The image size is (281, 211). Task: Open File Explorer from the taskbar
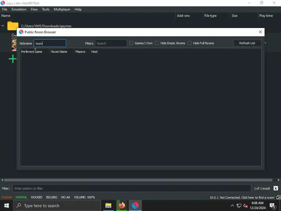pyautogui.click(x=108, y=206)
